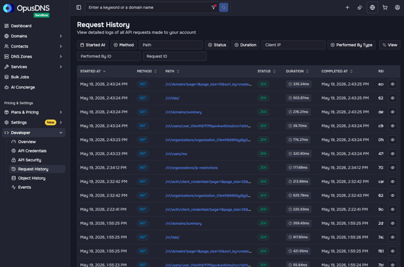Open the Duration filter
Screen dimensions: 404x267
click(245, 45)
